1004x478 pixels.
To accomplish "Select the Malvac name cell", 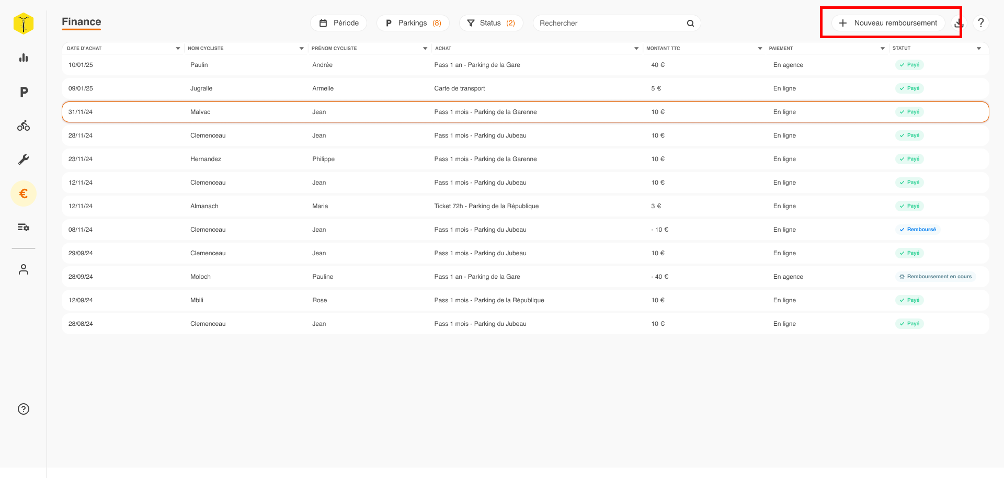I will tap(200, 112).
